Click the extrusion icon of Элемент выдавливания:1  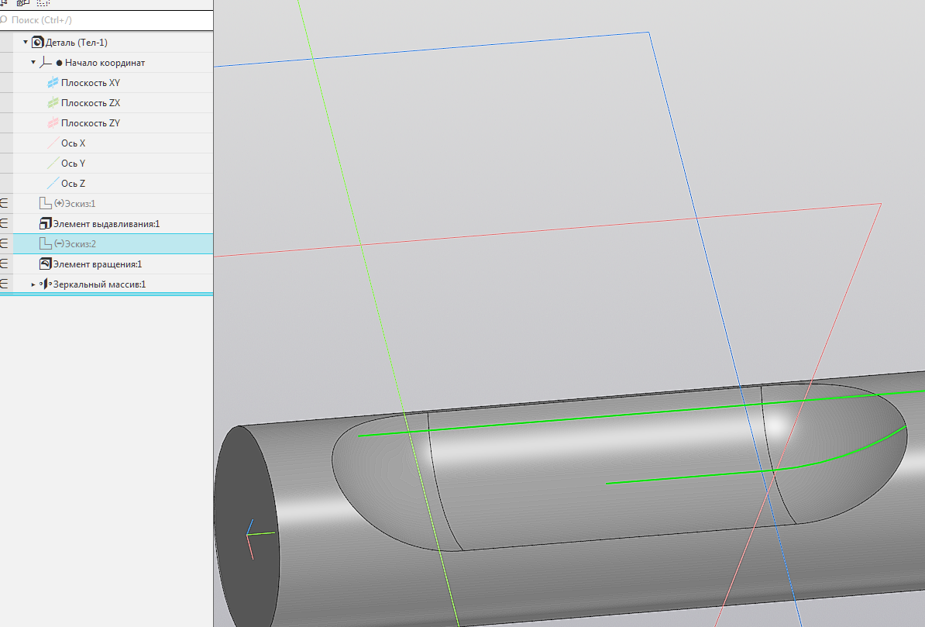(46, 224)
